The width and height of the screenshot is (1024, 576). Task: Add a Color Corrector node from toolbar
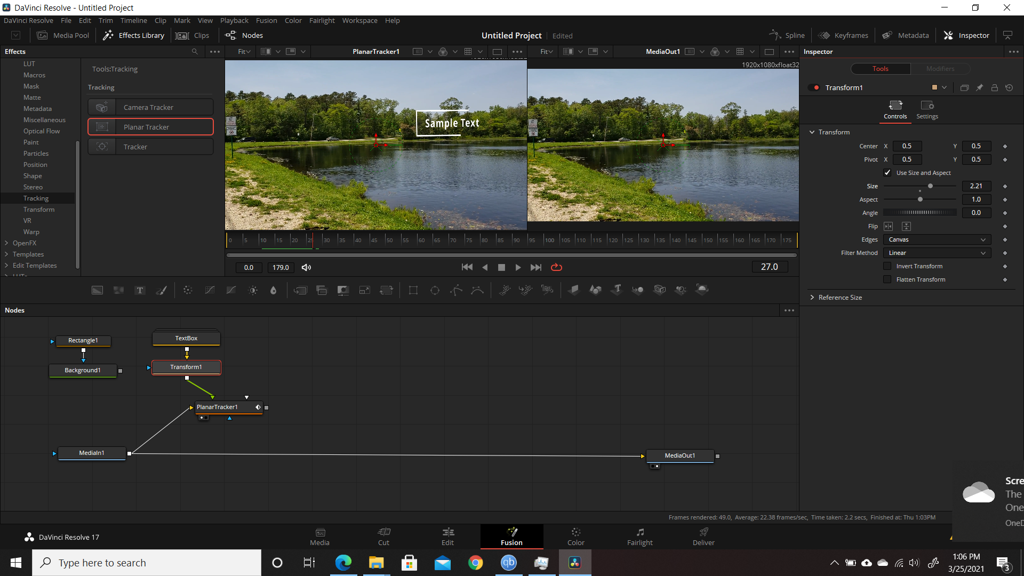pyautogui.click(x=188, y=290)
